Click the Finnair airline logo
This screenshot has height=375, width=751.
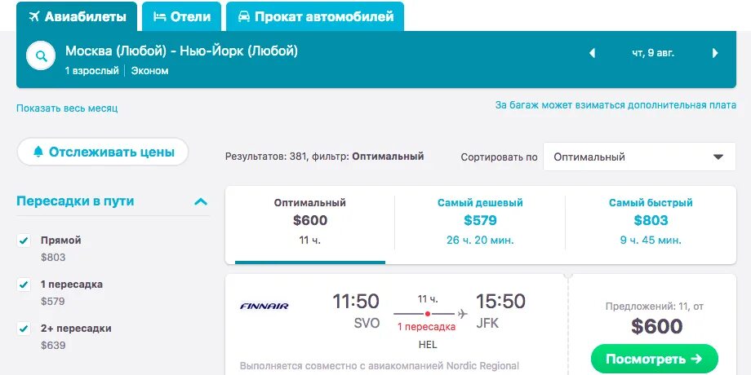(264, 306)
